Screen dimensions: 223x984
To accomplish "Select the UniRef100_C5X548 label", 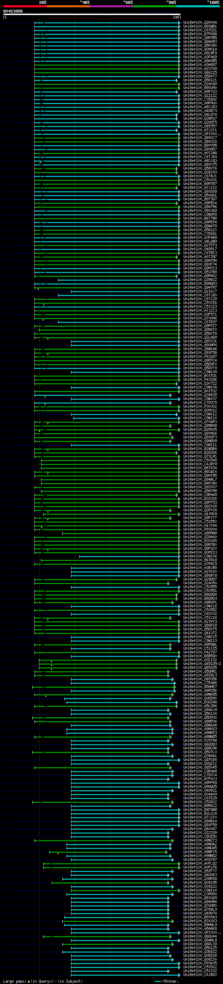I will click(x=200, y=460).
